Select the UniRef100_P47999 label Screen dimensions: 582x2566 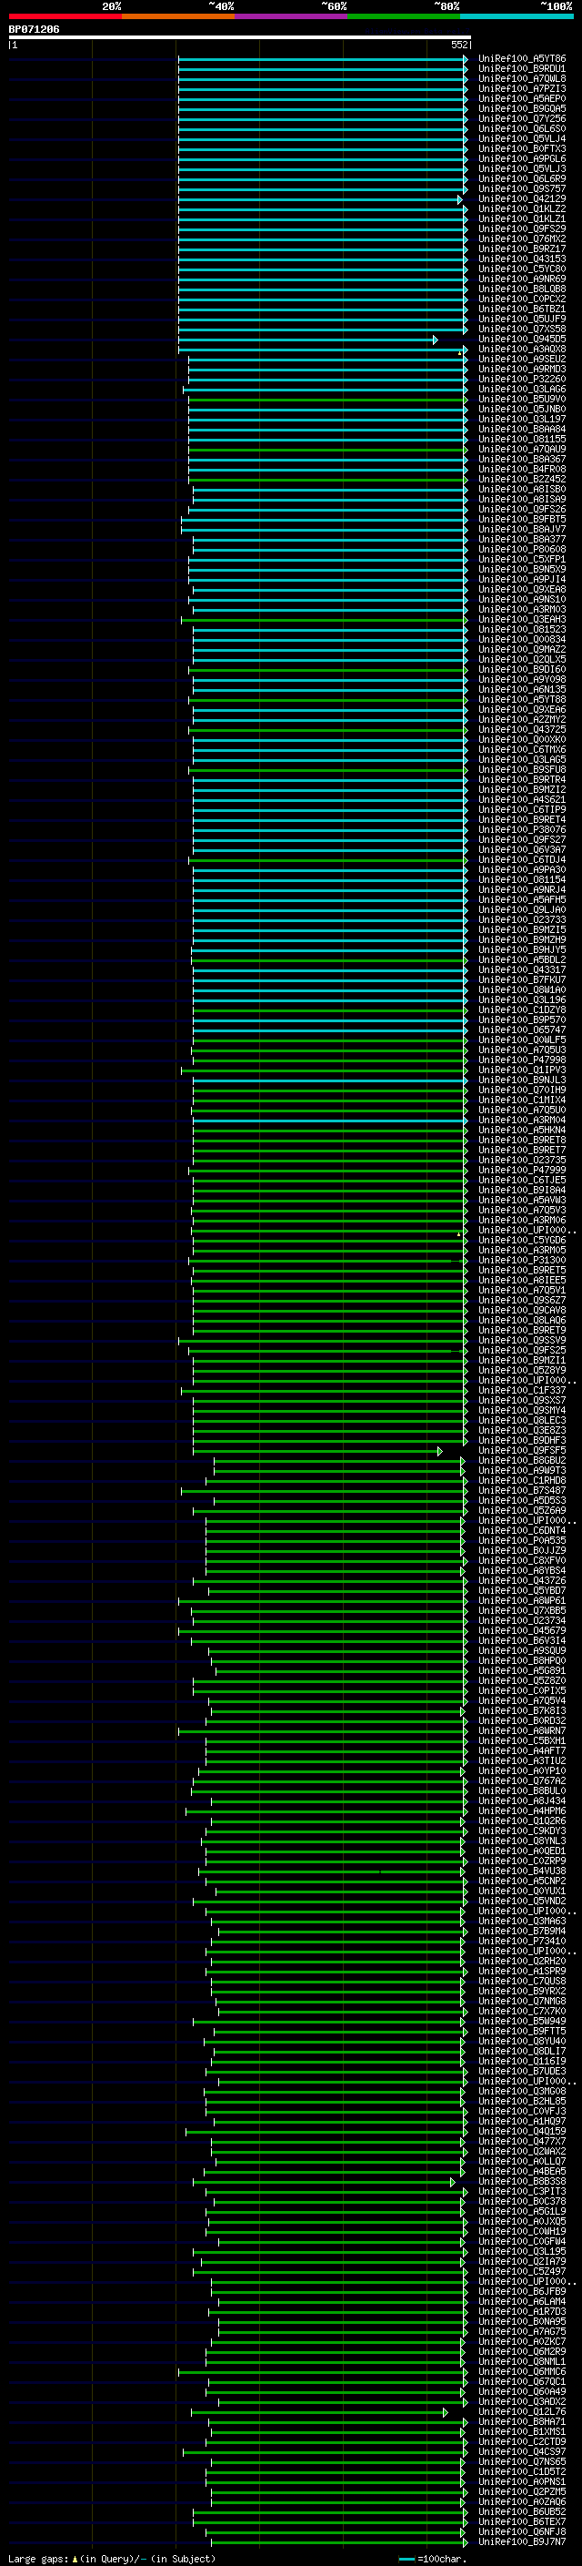click(x=522, y=1171)
